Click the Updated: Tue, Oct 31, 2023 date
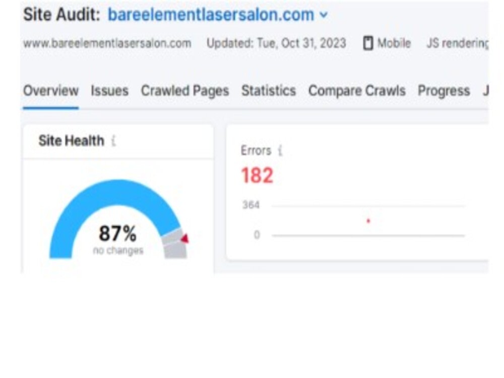Image resolution: width=504 pixels, height=378 pixels. [276, 43]
